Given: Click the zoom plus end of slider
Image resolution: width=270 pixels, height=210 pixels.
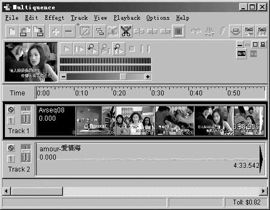Looking at the screenshot, I should pyautogui.click(x=148, y=77).
